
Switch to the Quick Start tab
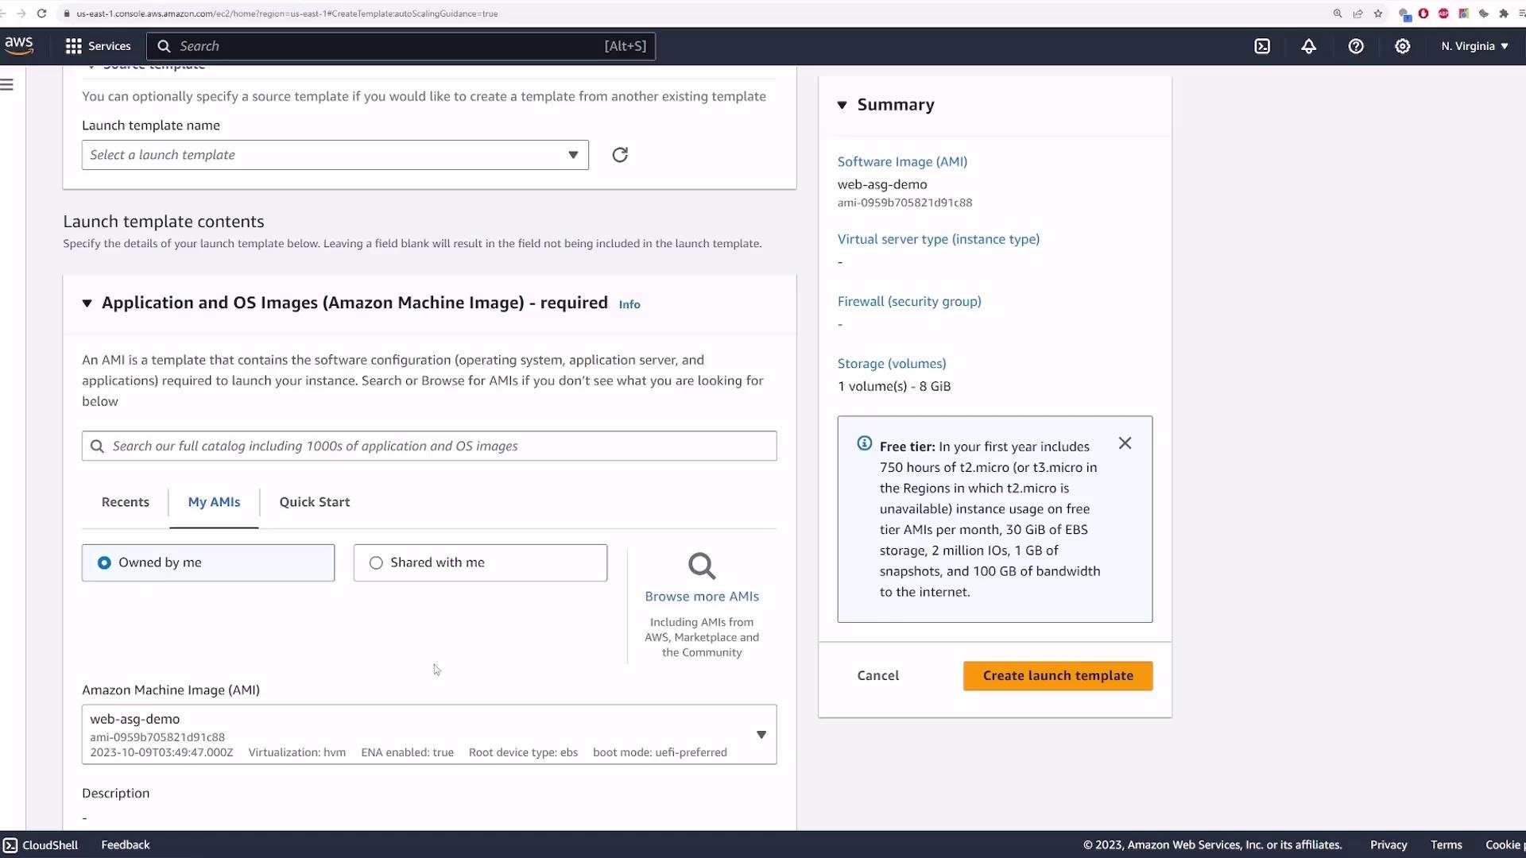(314, 502)
